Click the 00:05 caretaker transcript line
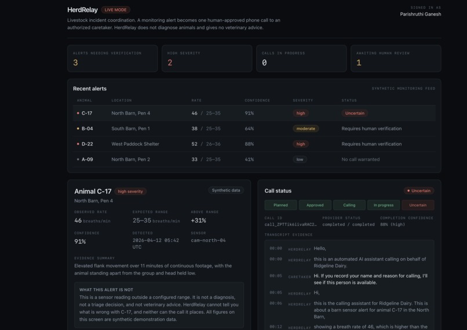 point(349,279)
